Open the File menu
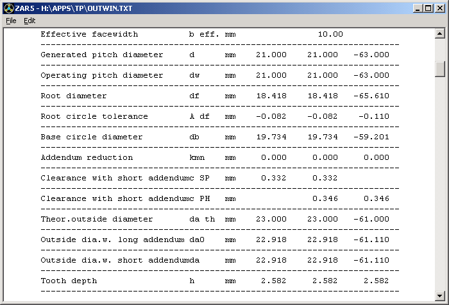This screenshot has width=449, height=305. pos(11,21)
